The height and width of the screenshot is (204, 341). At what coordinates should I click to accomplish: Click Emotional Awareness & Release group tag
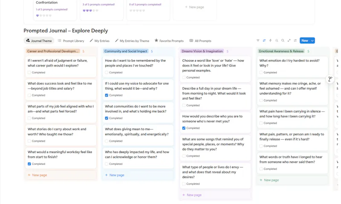point(281,51)
